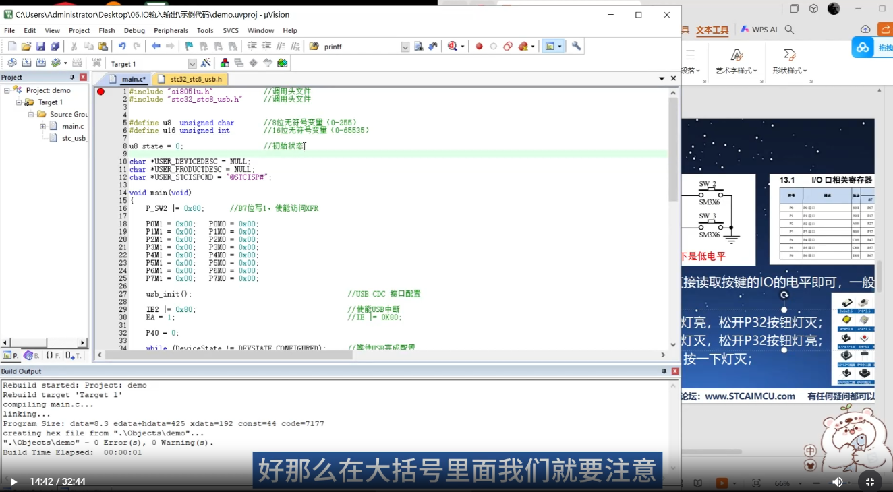Image resolution: width=893 pixels, height=492 pixels.
Task: Click the Batch Build icon
Action: [55, 63]
